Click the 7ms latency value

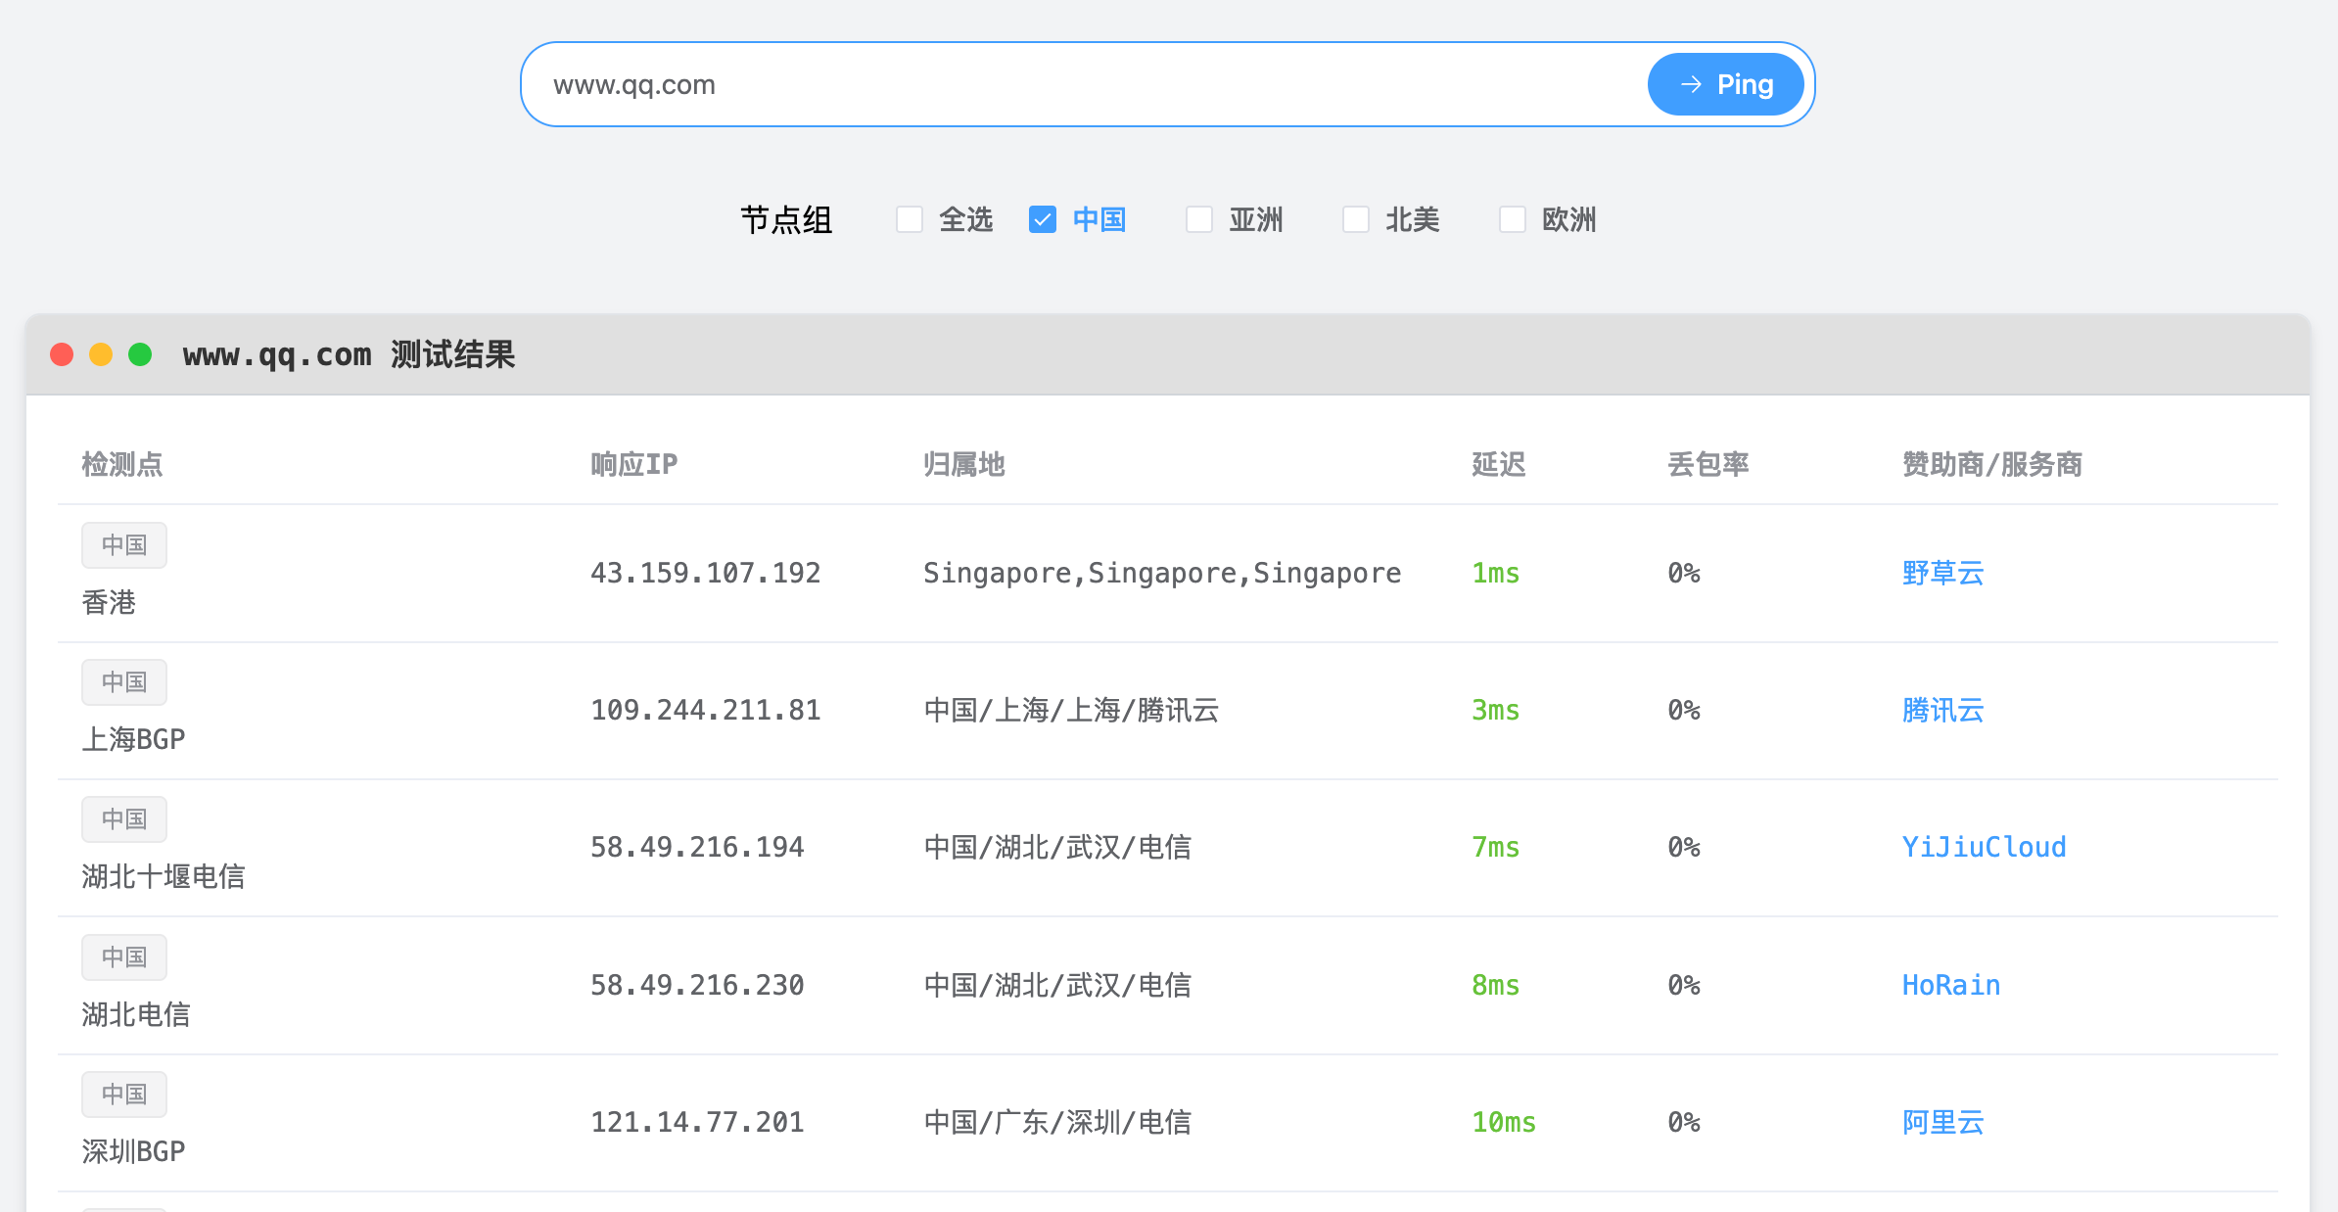click(1495, 847)
